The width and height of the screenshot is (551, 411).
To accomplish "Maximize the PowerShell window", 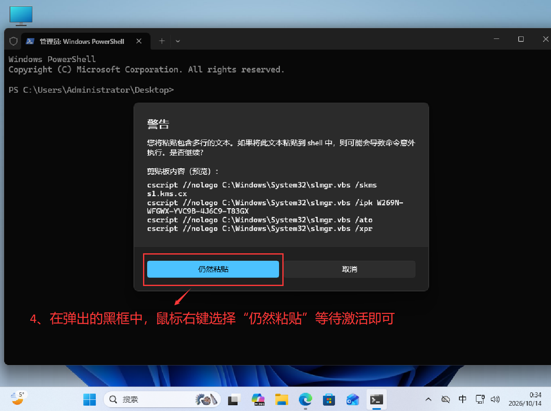I will point(521,39).
